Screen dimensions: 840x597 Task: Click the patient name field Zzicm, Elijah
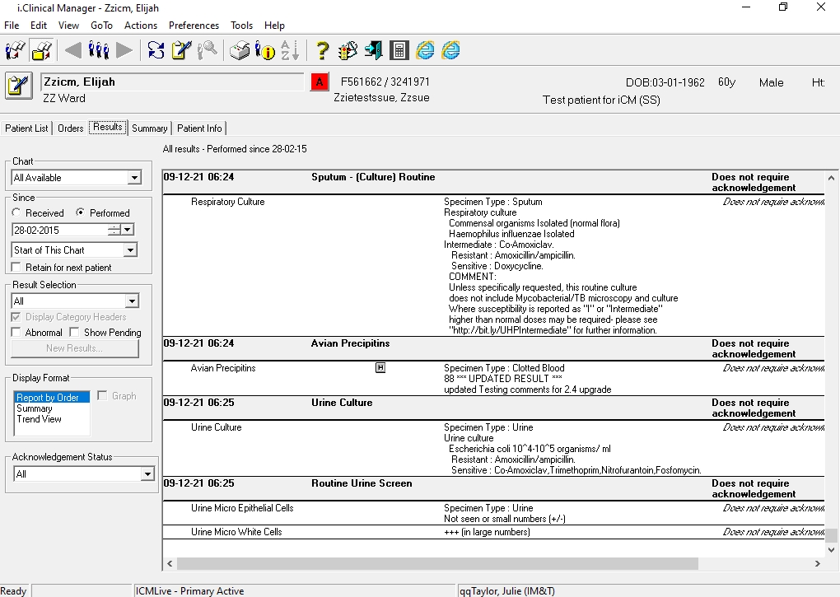pos(172,82)
